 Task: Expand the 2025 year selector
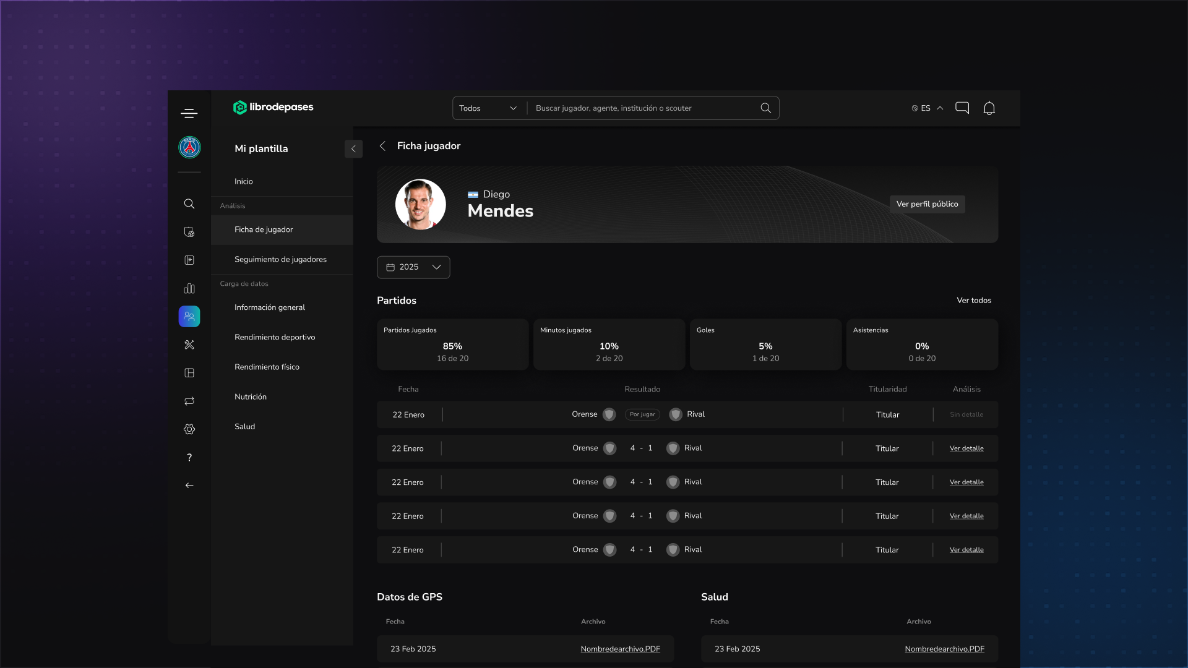[413, 267]
